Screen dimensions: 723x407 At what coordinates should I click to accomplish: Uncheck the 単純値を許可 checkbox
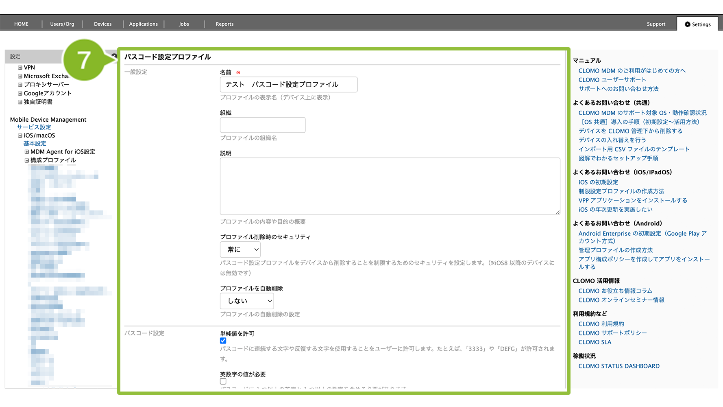tap(223, 341)
